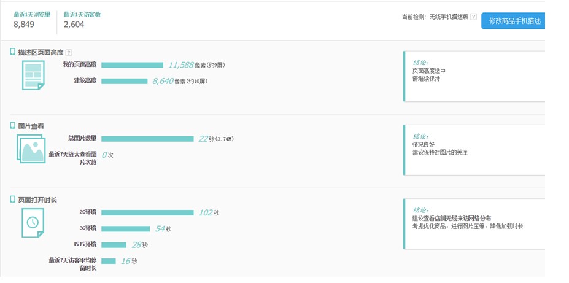Open help icon beside 无线手机描述版

pyautogui.click(x=473, y=17)
